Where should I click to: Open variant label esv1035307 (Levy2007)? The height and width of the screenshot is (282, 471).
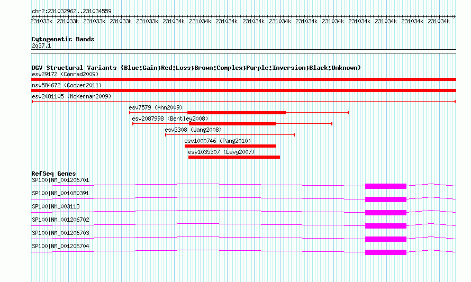point(221,152)
